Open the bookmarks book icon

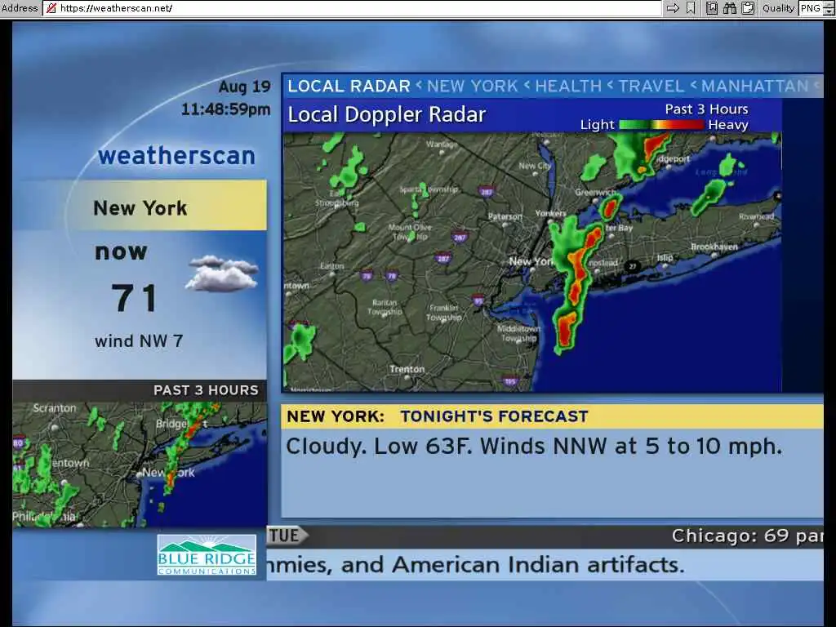tap(712, 8)
